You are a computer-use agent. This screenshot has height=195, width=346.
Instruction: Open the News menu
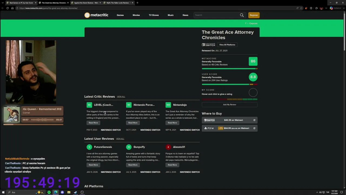pyautogui.click(x=185, y=15)
